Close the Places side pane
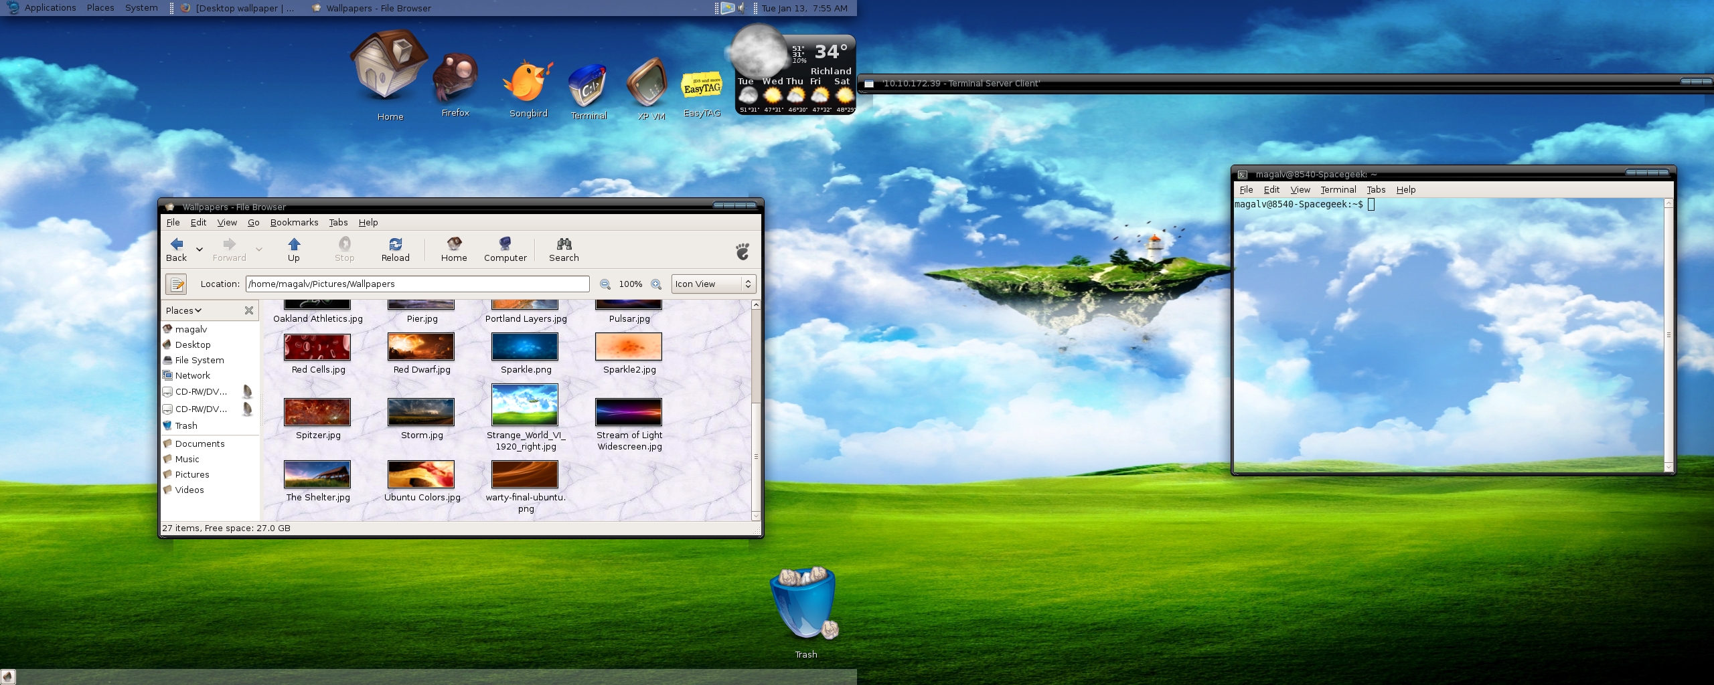This screenshot has height=685, width=1714. coord(249,310)
